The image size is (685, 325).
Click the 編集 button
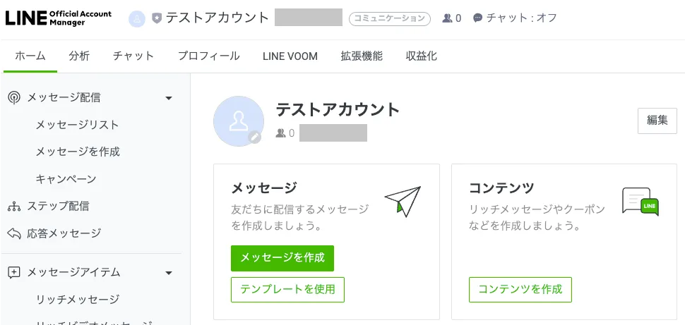tap(657, 121)
